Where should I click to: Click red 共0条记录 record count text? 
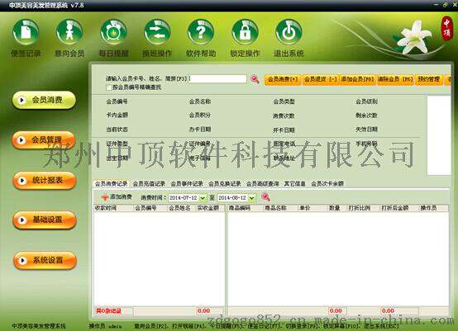pos(108,311)
